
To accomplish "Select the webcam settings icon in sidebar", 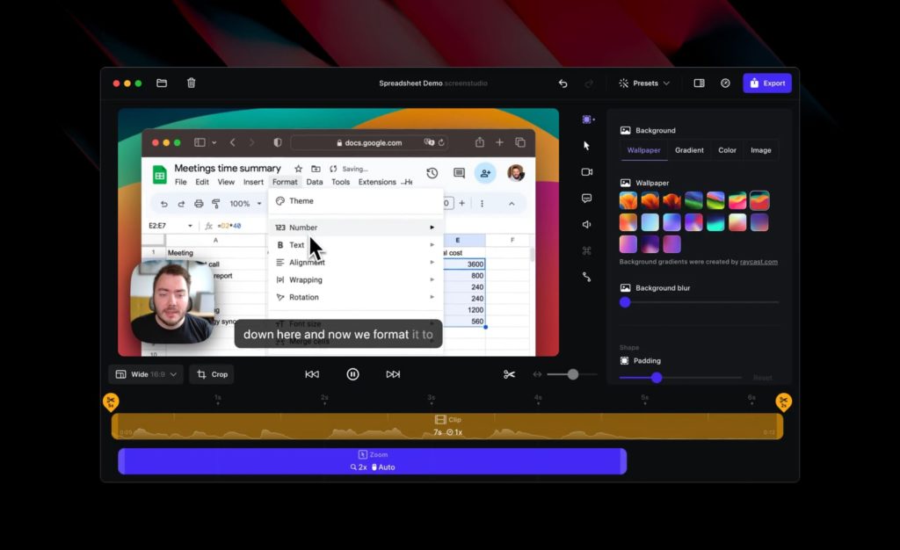I will pos(587,172).
